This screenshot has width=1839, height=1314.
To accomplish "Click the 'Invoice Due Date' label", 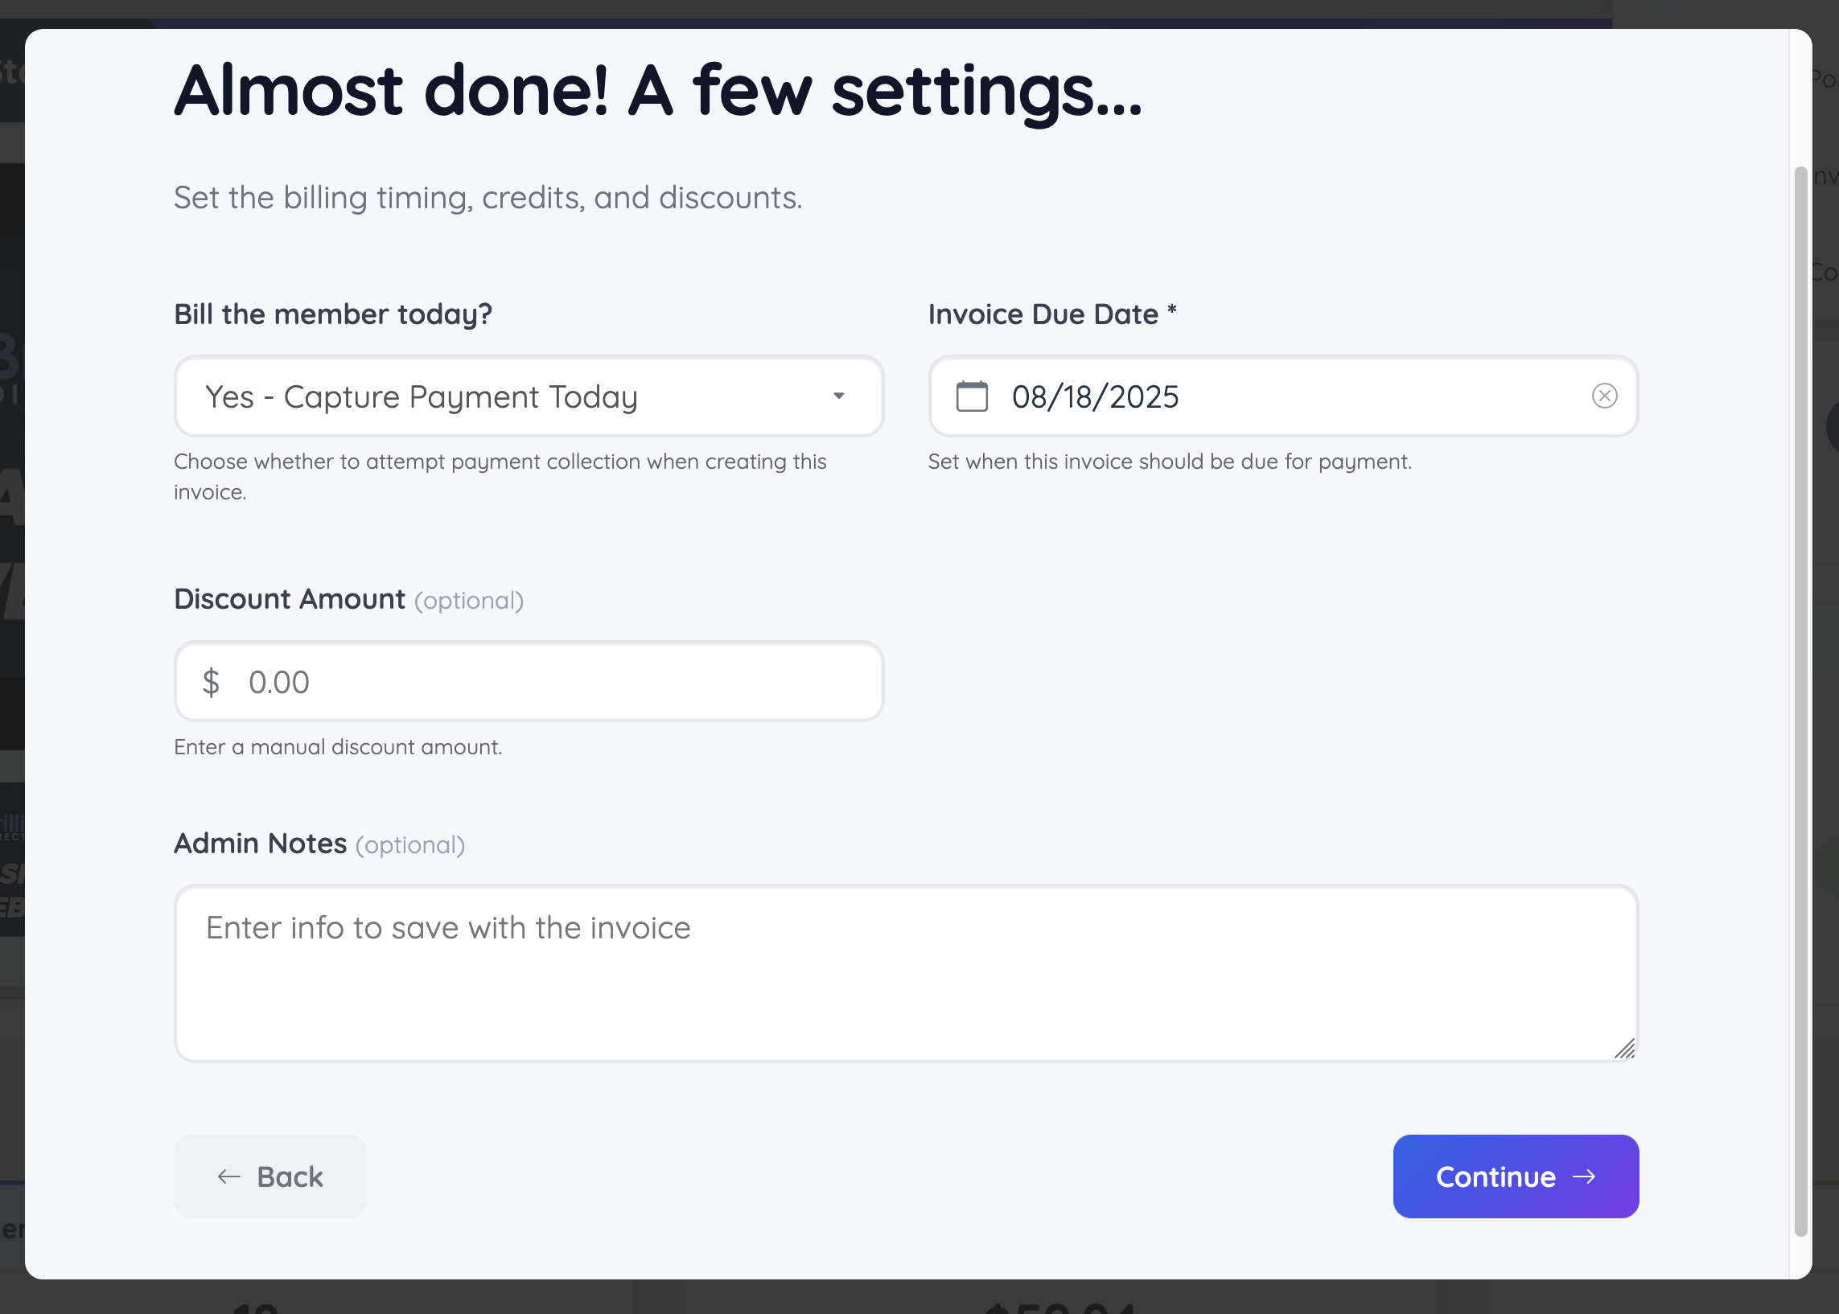I will coord(1043,314).
